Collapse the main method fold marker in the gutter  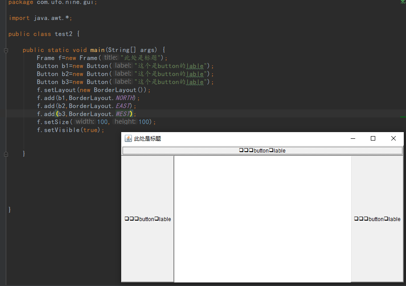pos(6,50)
